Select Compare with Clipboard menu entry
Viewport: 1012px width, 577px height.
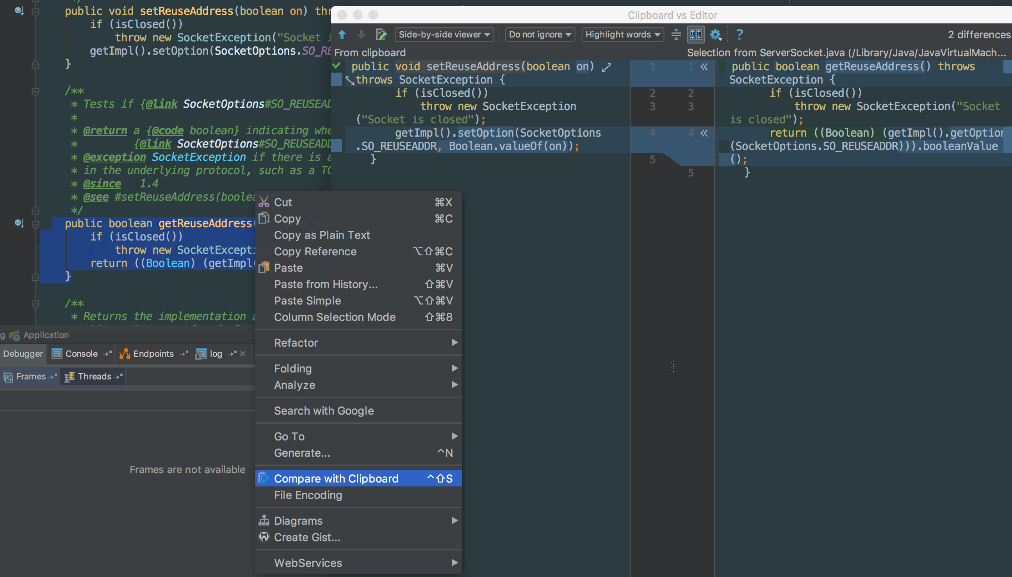(x=336, y=478)
